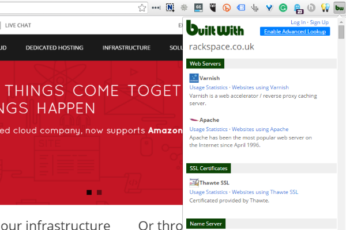Click the Live Chat link
The height and width of the screenshot is (230, 346).
point(18,25)
